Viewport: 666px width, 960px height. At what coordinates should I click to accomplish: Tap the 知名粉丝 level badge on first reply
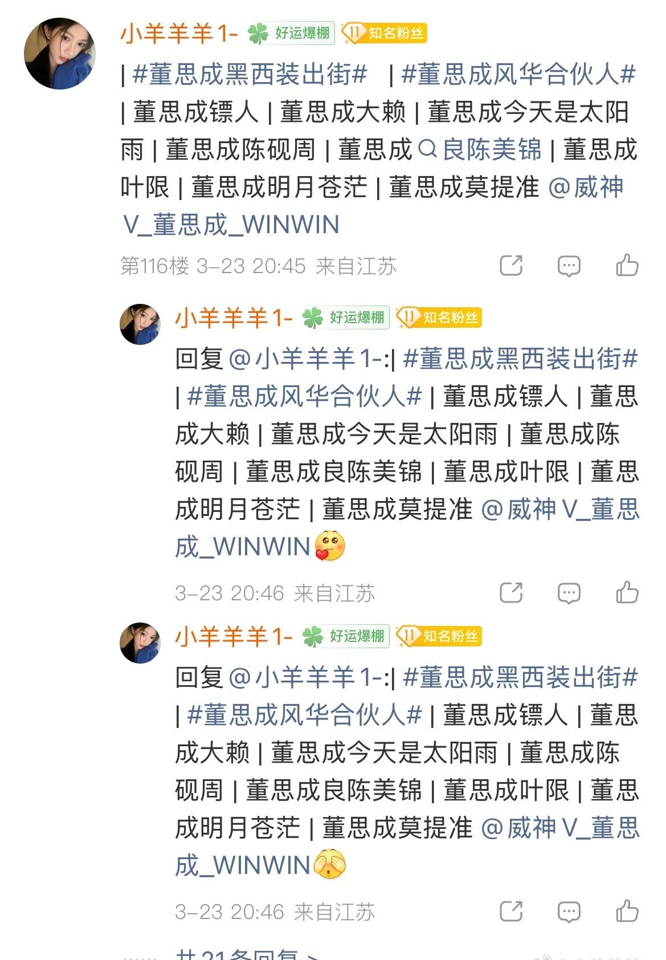tap(439, 318)
